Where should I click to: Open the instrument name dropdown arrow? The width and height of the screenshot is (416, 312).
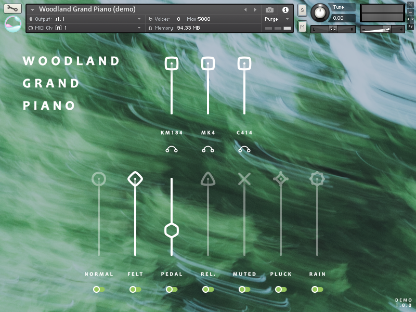coord(32,10)
